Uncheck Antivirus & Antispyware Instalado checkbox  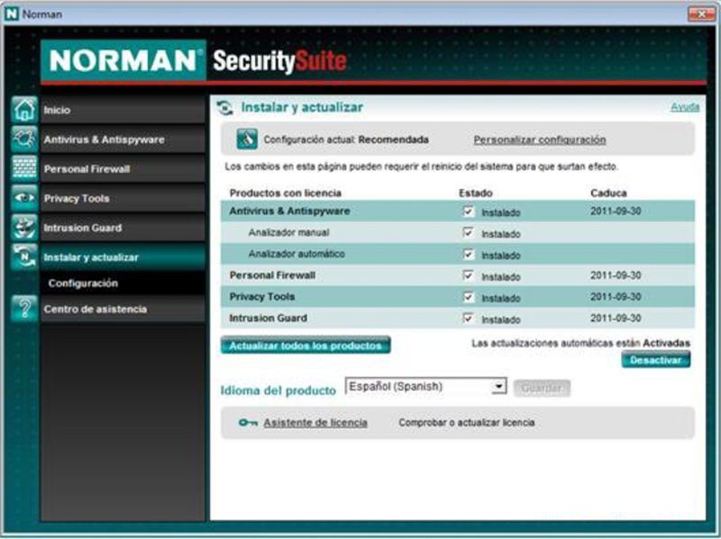tap(468, 211)
